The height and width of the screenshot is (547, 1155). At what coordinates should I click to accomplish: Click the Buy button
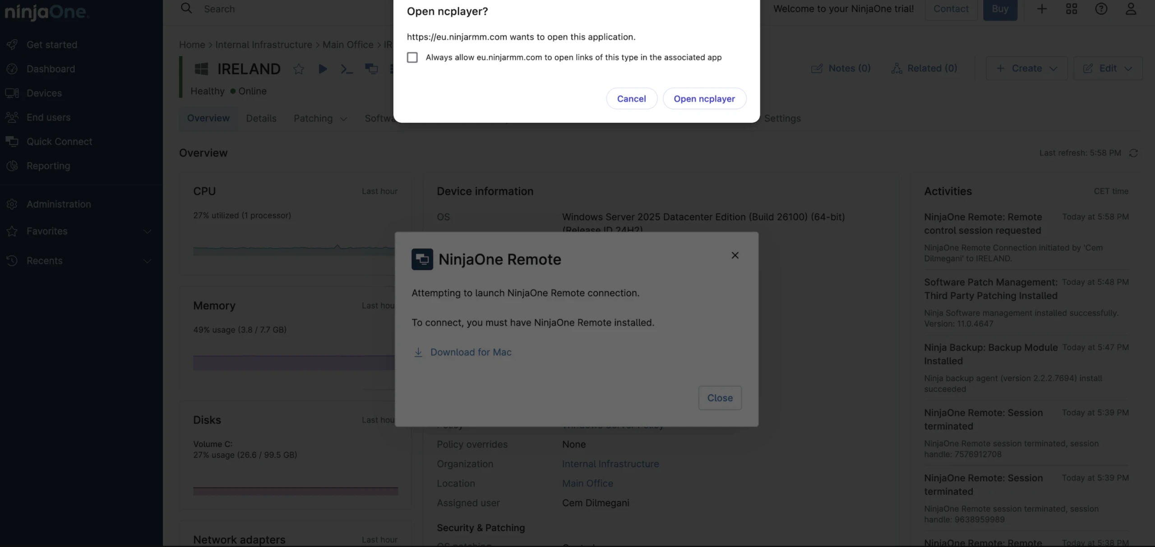pyautogui.click(x=1000, y=9)
